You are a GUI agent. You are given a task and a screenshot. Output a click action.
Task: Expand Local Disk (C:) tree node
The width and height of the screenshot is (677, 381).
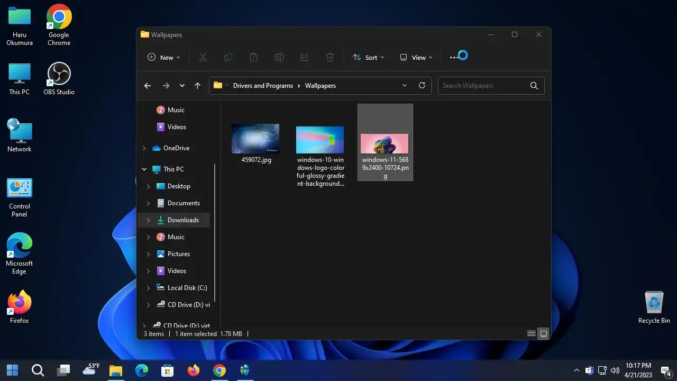(x=148, y=288)
